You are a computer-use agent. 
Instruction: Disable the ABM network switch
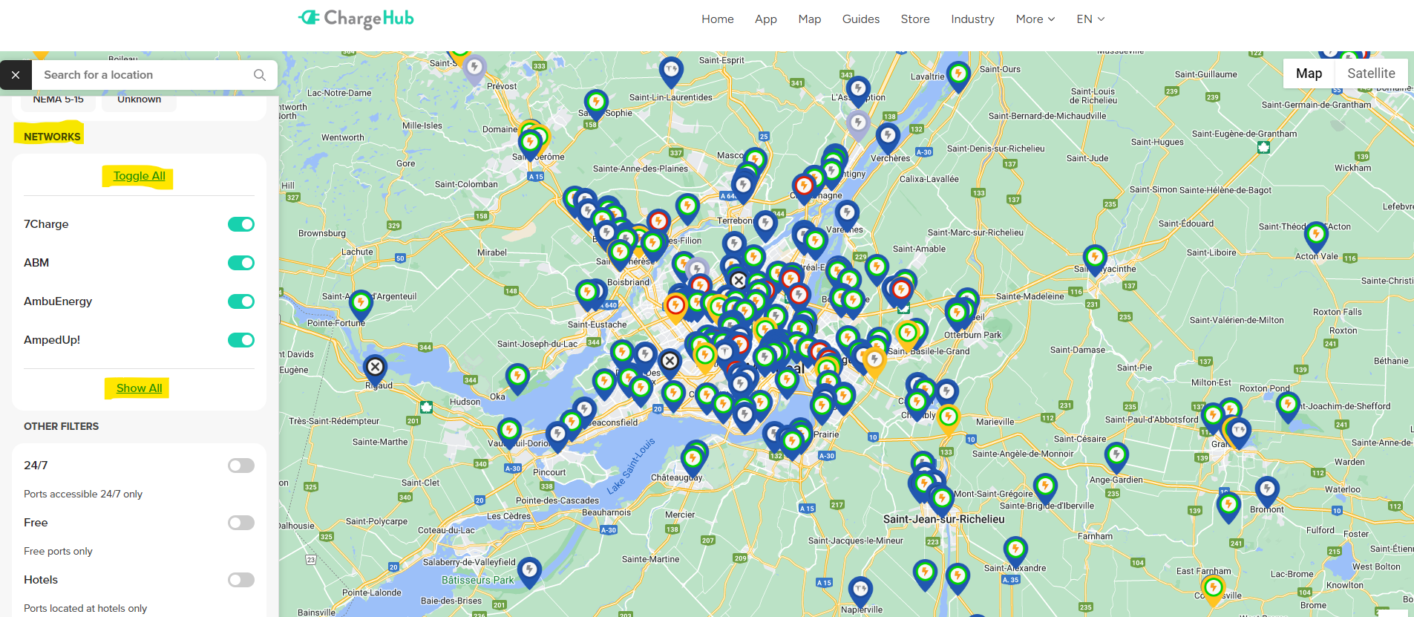tap(241, 263)
